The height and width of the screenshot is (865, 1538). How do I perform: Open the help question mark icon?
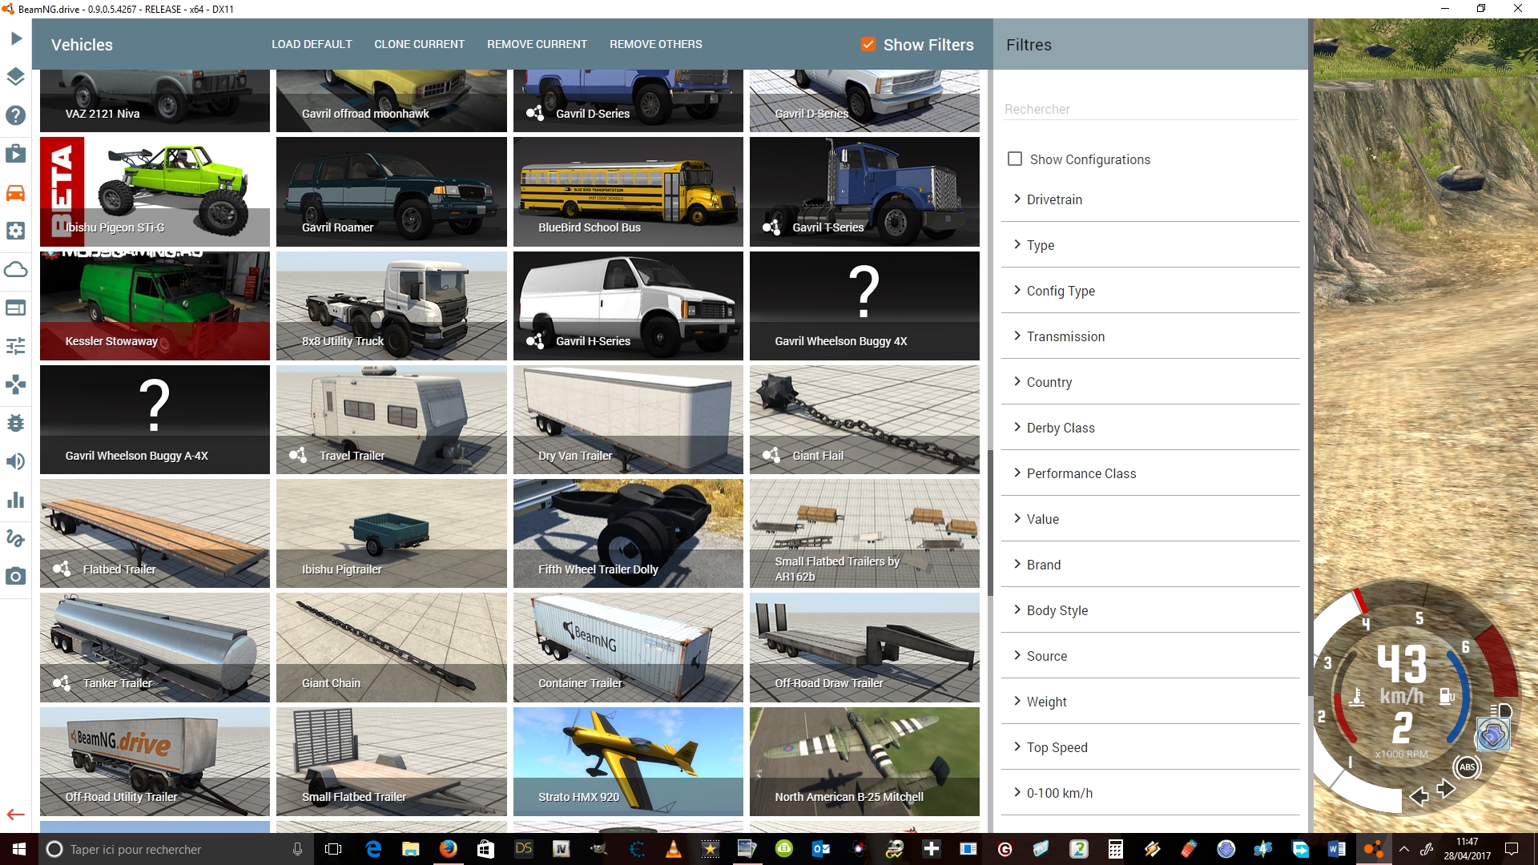pos(16,115)
